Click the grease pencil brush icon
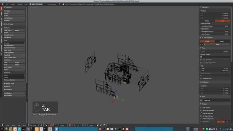 tap(201, 44)
